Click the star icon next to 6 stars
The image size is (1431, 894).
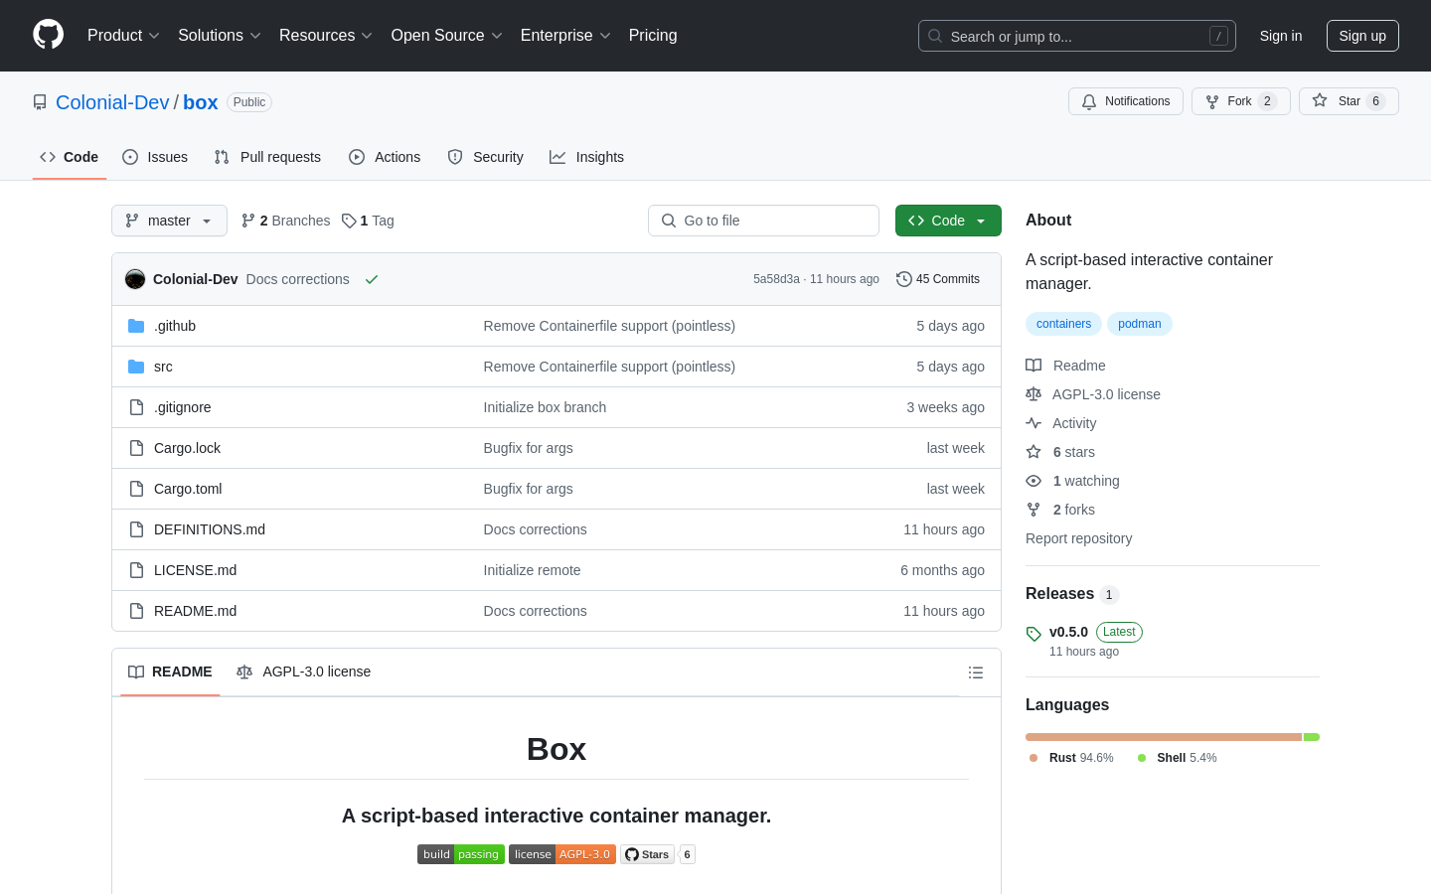click(x=1033, y=452)
